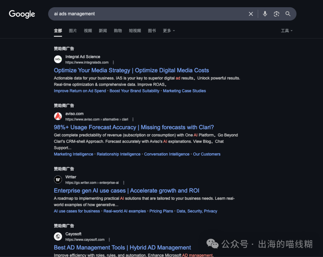323x257 pixels.
Task: Click 'AI use cases for business' sitelink
Action: (x=77, y=211)
